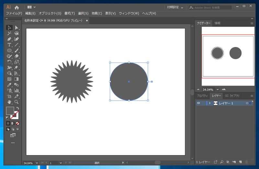Open the ファイル(F) menu
259x169 pixels.
tap(14, 13)
